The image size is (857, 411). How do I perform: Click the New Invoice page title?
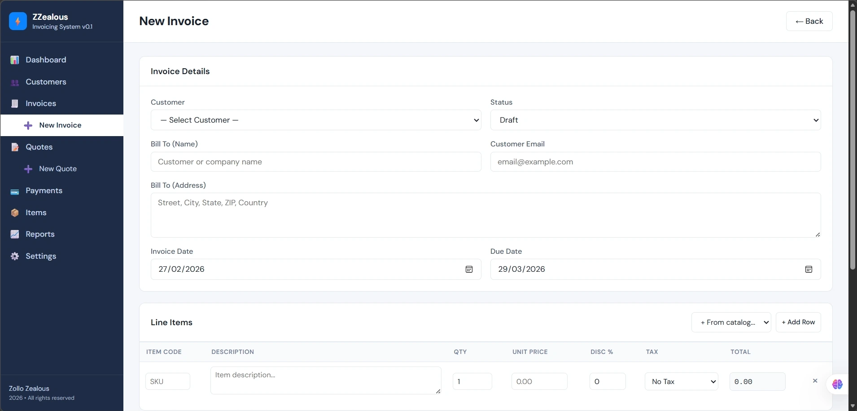coord(174,21)
